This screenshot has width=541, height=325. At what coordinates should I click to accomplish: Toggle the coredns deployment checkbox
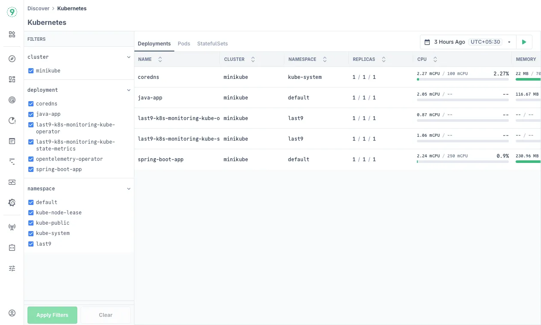(x=31, y=104)
